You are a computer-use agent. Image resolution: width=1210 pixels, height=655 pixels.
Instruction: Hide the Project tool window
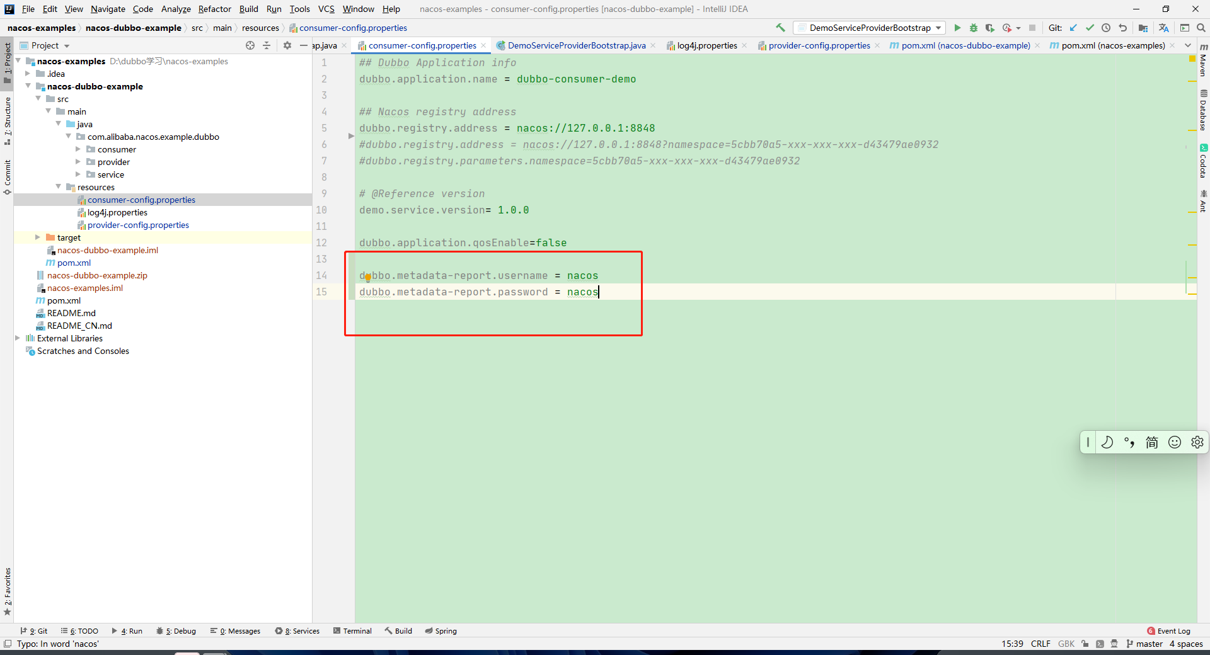point(304,45)
